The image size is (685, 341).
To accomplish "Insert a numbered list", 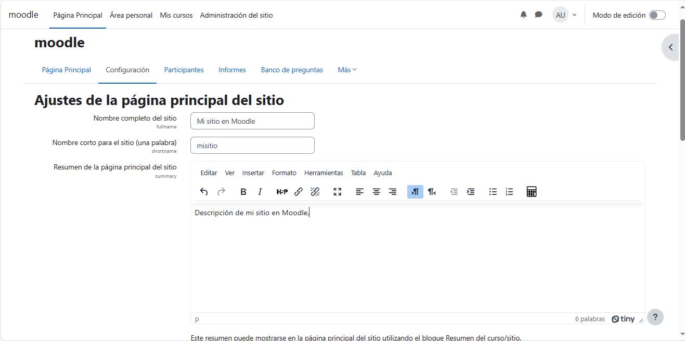I will point(509,192).
